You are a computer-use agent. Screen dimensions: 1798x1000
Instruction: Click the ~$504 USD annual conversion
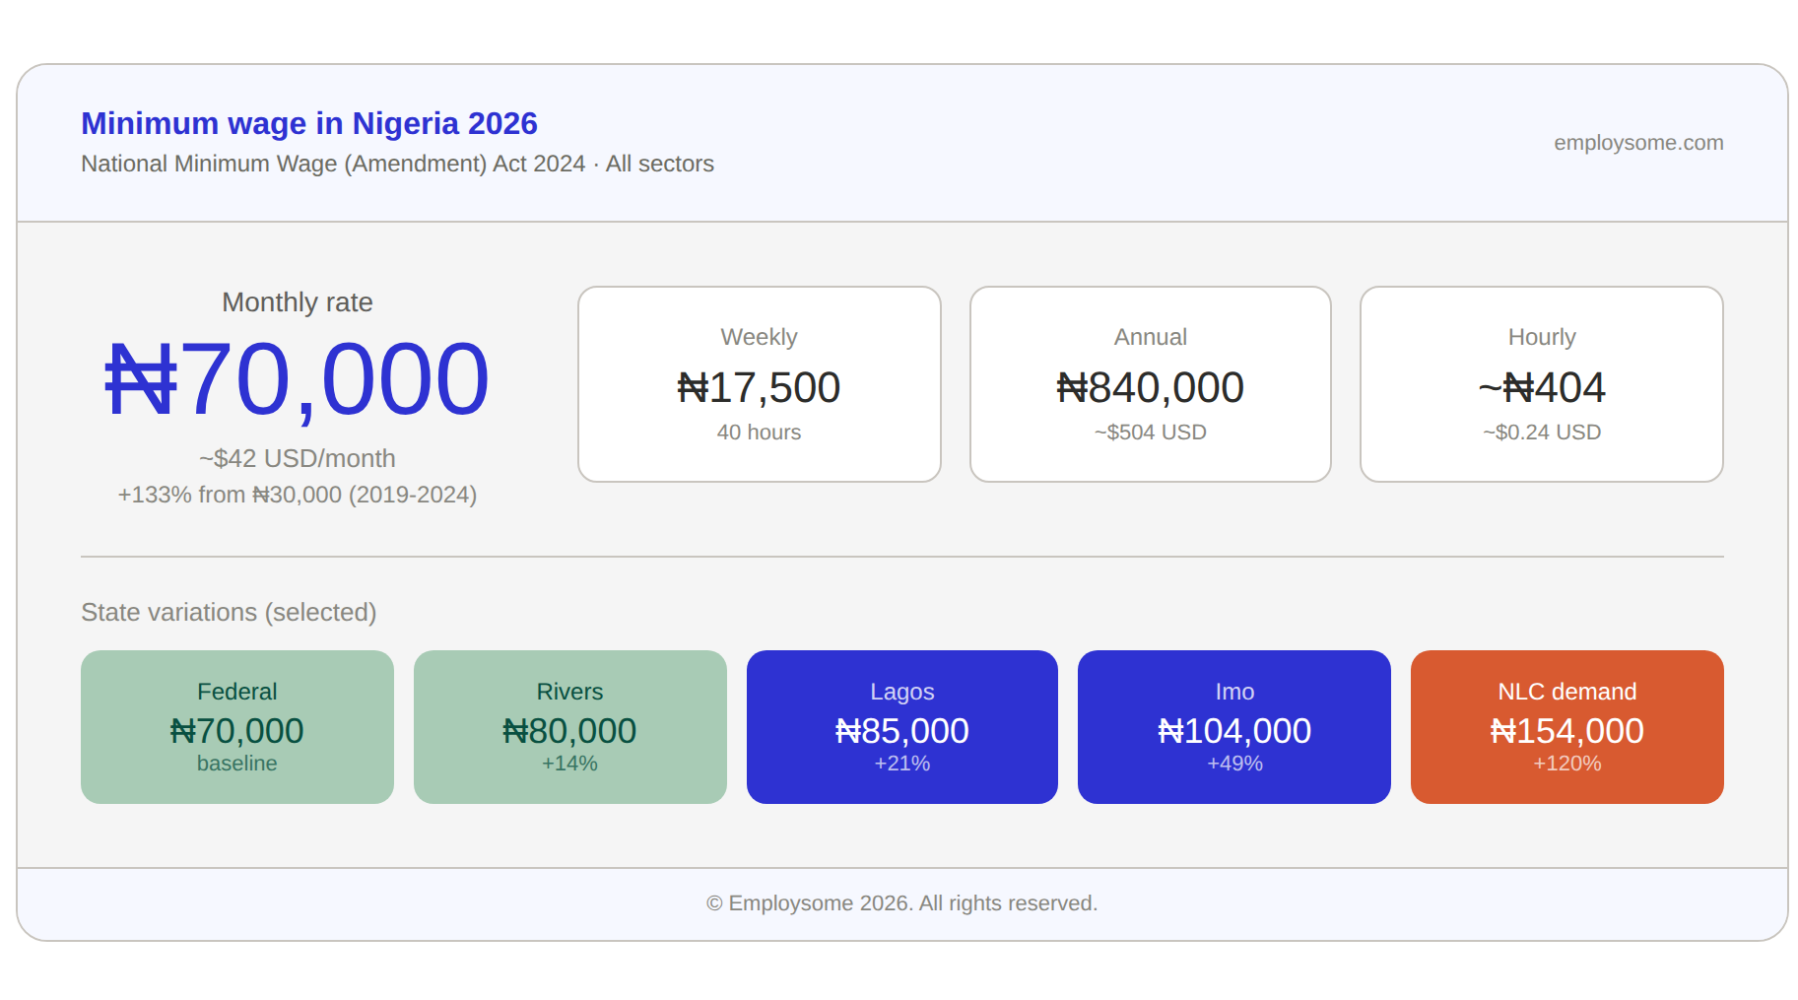[x=1150, y=432]
